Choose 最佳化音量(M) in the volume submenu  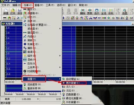click(77, 98)
